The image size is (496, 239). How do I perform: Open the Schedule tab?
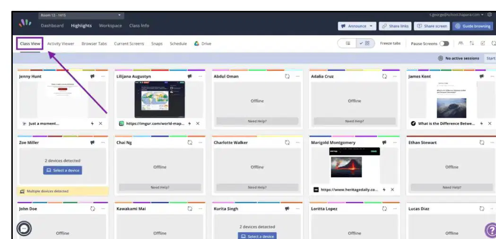[178, 43]
